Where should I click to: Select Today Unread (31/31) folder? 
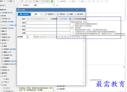pos(7,13)
